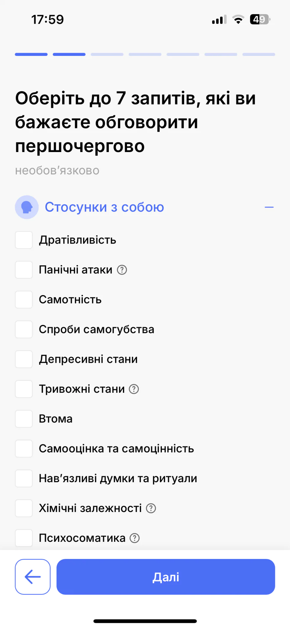Viewport: 290px width, 629px height.
Task: Tap the third progress step segment
Action: [x=107, y=54]
